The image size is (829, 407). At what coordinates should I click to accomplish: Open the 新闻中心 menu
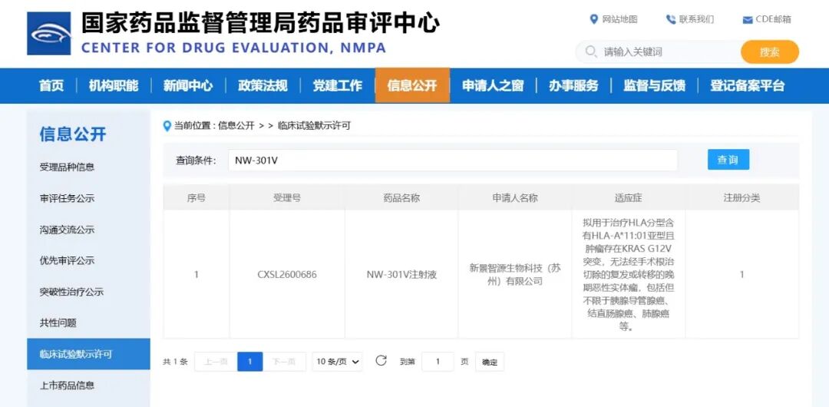pyautogui.click(x=188, y=86)
